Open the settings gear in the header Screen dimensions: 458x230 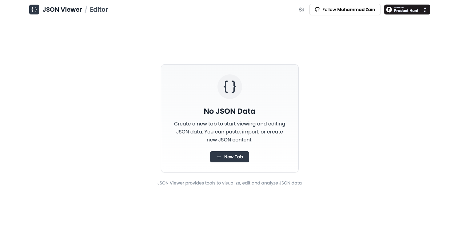(301, 10)
